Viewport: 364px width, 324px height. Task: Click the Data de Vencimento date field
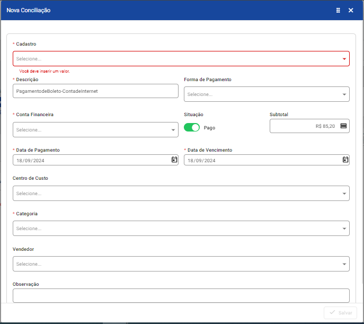point(260,160)
